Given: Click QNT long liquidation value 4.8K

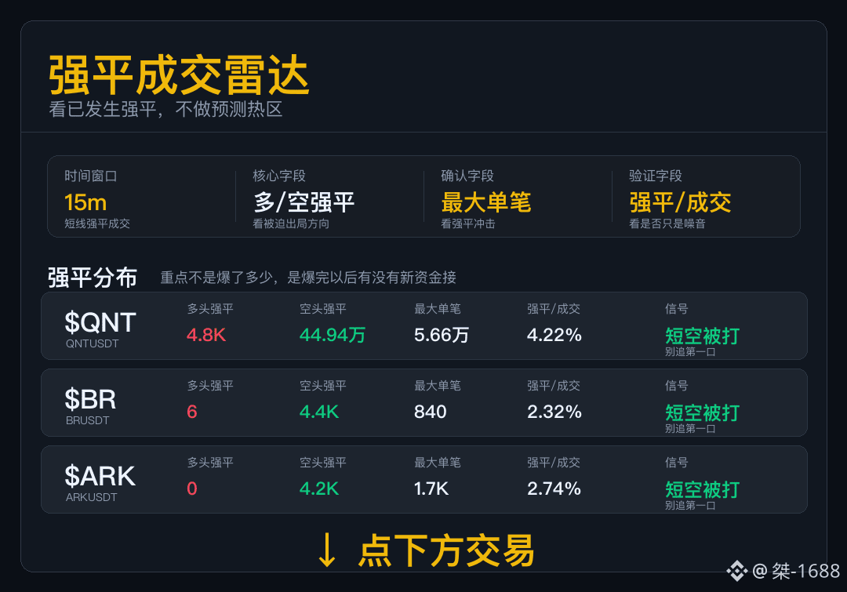Looking at the screenshot, I should coord(205,335).
